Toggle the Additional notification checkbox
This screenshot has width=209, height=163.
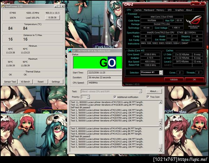click(115, 97)
